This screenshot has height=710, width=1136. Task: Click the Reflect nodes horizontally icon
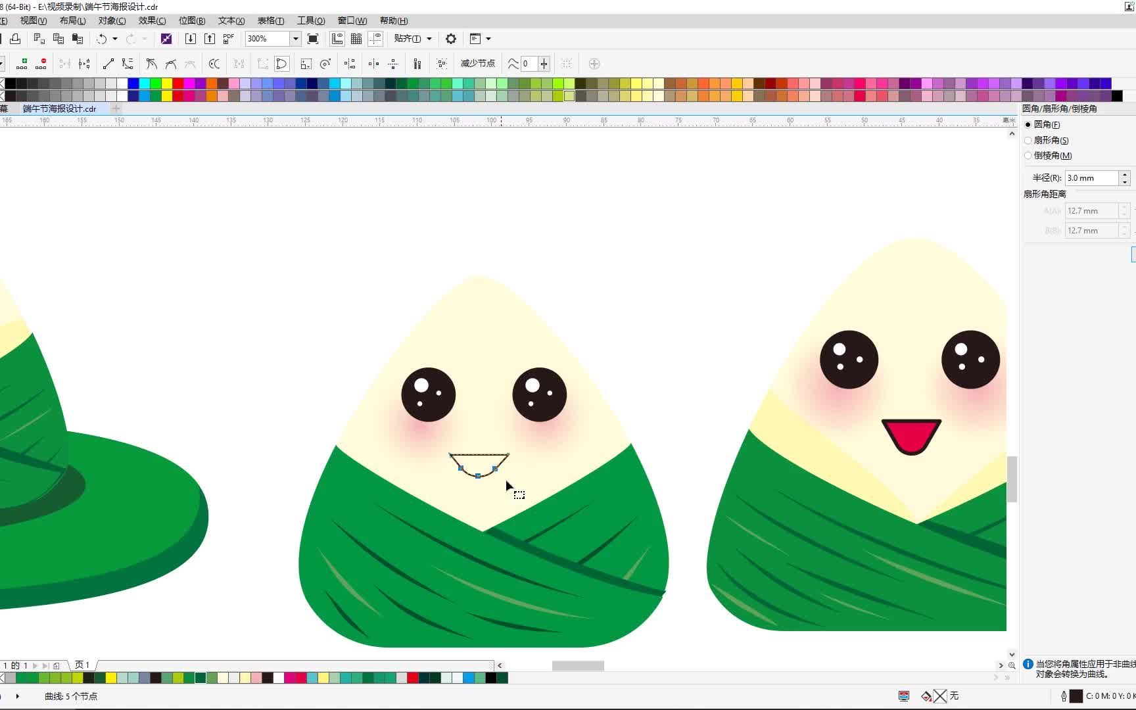click(373, 64)
